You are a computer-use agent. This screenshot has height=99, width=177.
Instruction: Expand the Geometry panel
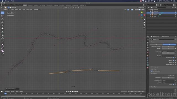pos(153,69)
